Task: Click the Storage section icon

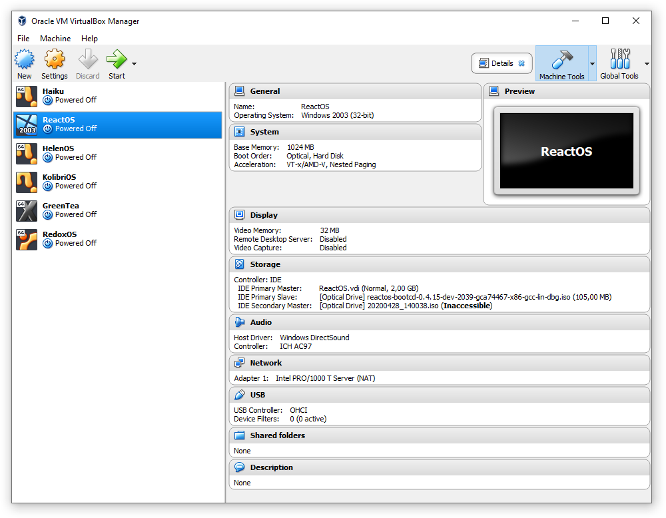Action: pyautogui.click(x=240, y=264)
